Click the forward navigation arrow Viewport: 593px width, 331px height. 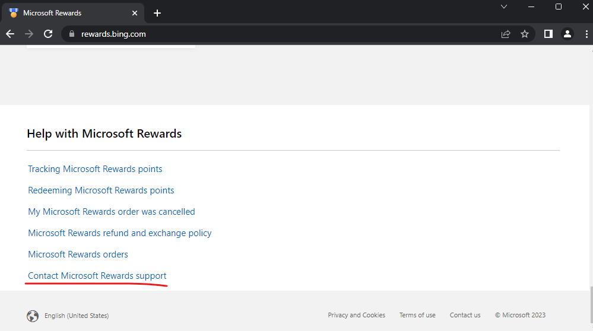(29, 34)
